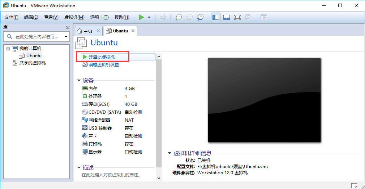The height and width of the screenshot is (189, 365).
Task: Click the 声卡 sound card icon
Action: tap(85, 136)
